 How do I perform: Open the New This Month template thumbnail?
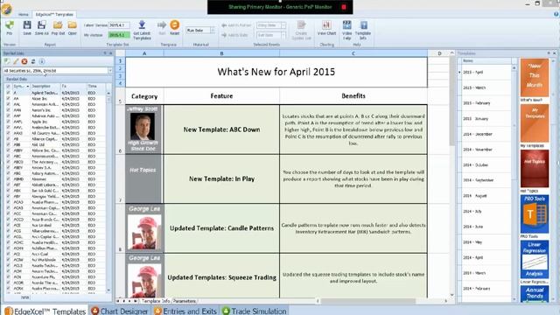click(535, 78)
